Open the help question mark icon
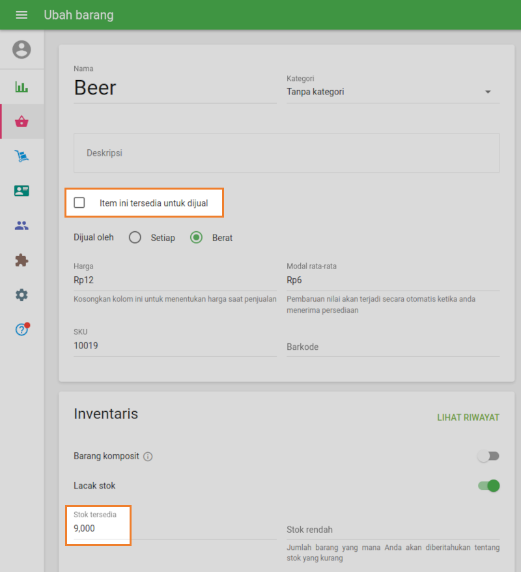Screen dimensions: 521x572 click(x=21, y=330)
